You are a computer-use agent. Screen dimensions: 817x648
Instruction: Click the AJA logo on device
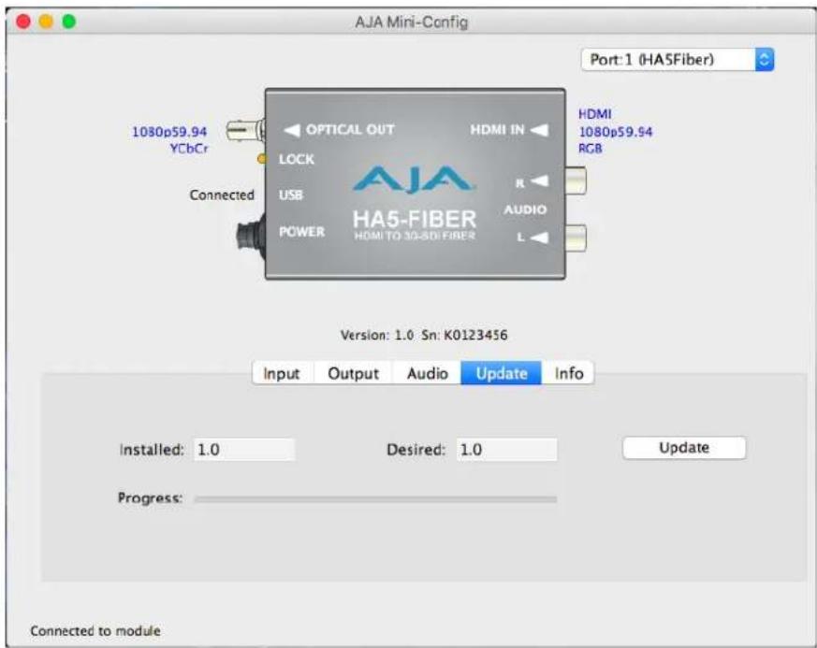pyautogui.click(x=414, y=180)
